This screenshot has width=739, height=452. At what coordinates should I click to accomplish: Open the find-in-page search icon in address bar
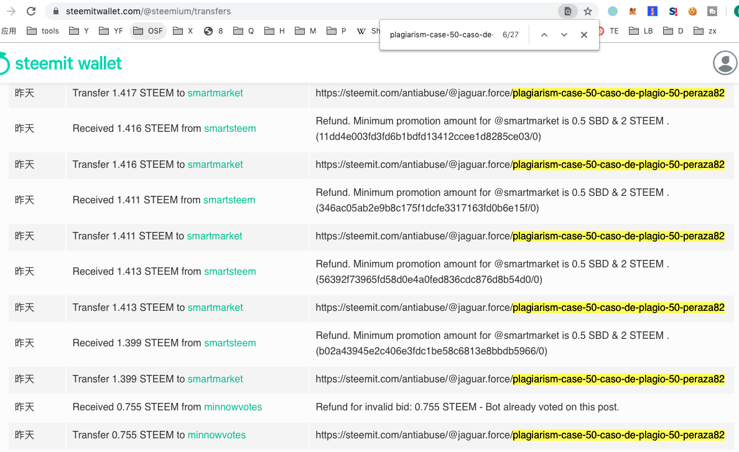tap(568, 11)
